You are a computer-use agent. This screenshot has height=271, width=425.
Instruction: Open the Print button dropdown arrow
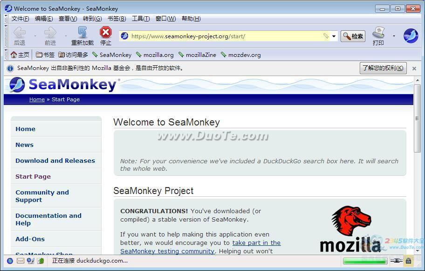394,36
